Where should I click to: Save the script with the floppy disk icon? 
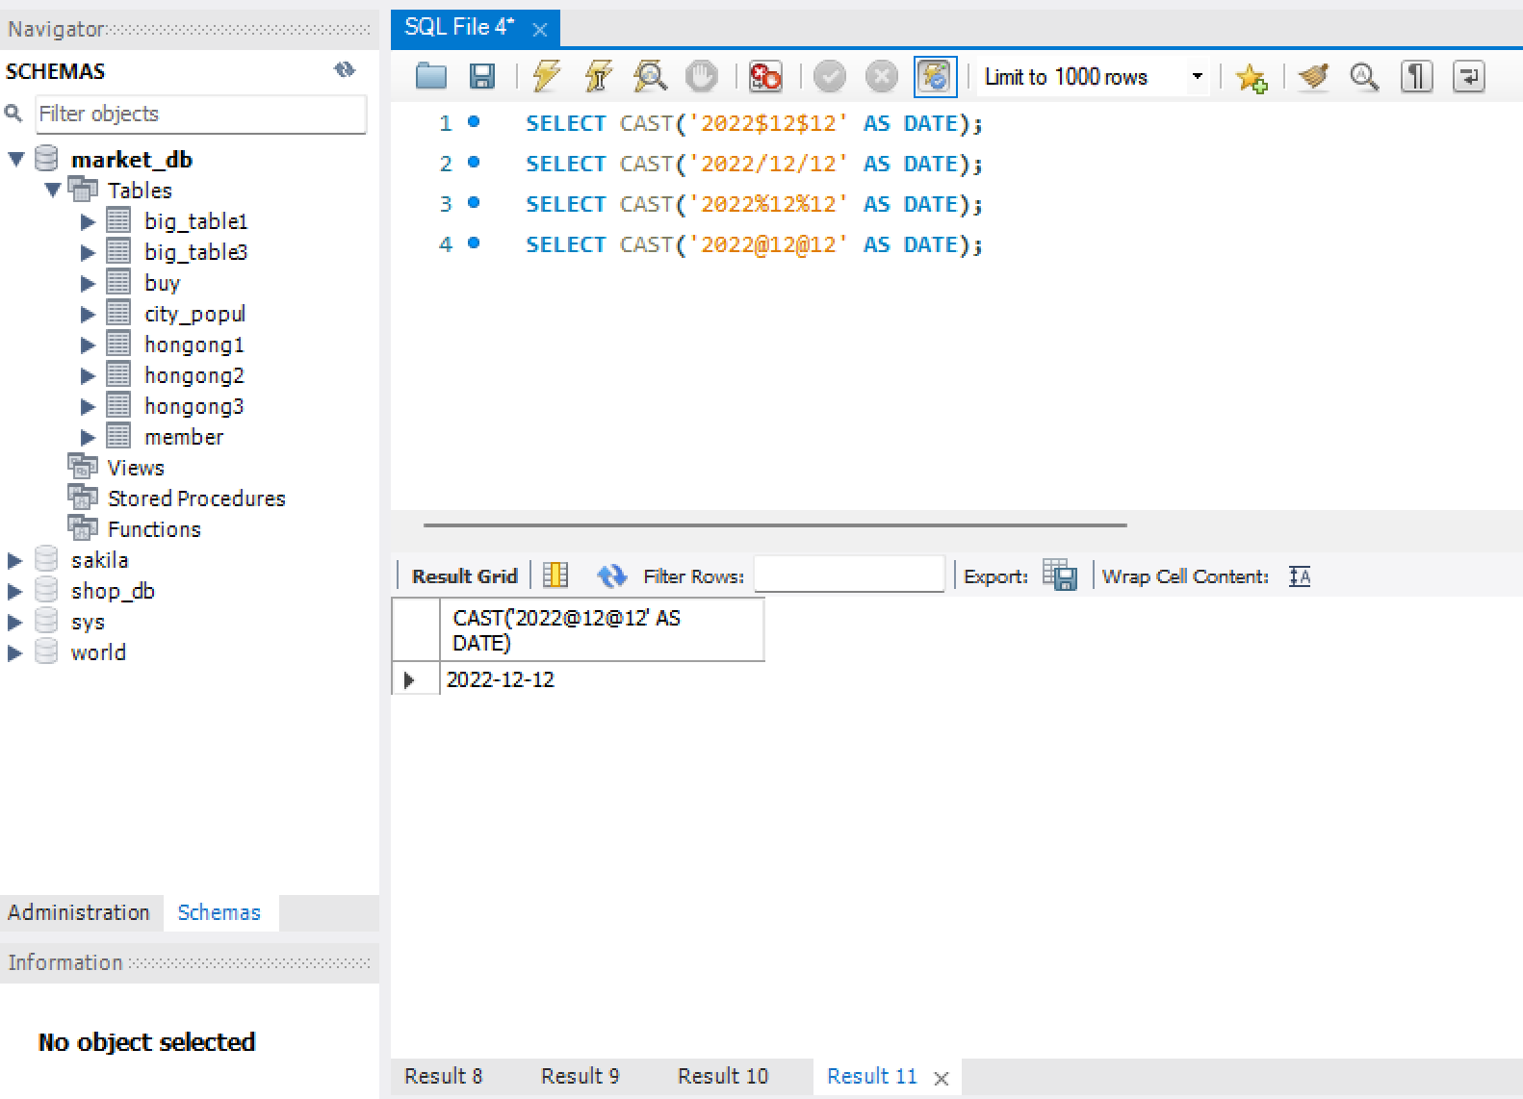pyautogui.click(x=481, y=76)
